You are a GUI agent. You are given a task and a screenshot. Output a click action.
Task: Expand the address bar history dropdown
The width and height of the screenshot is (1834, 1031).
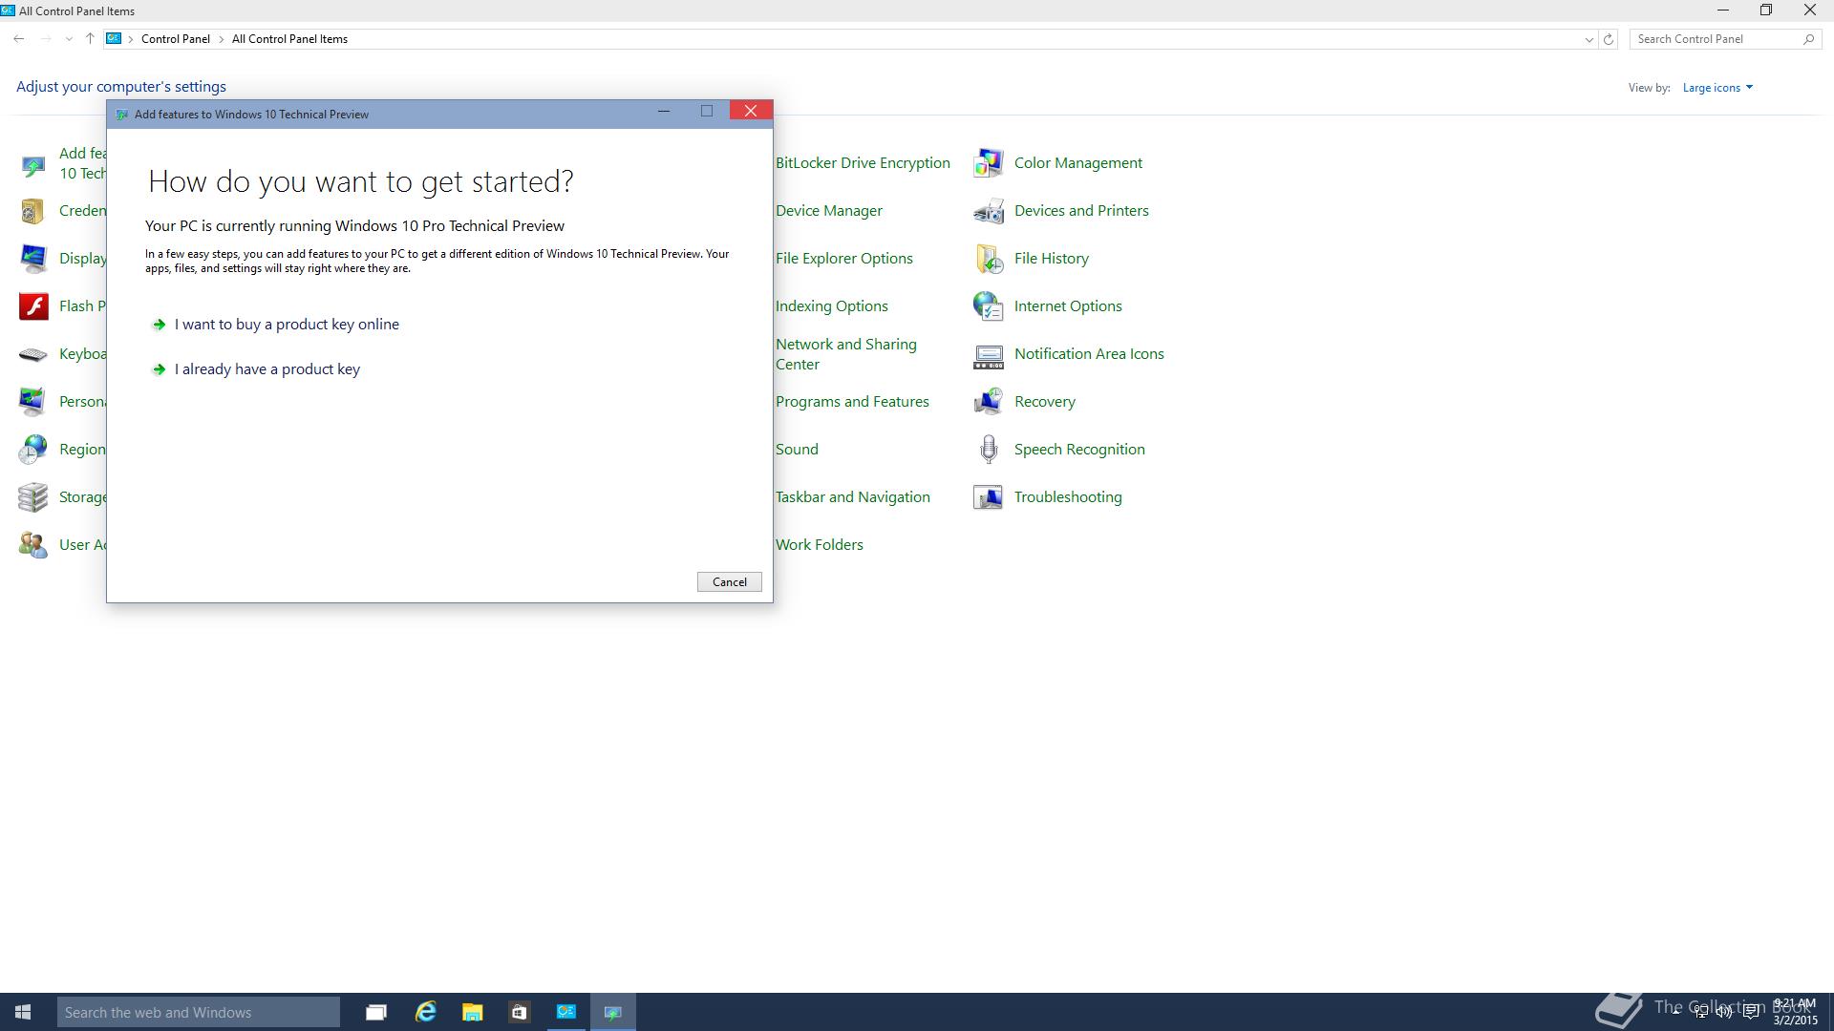point(1589,39)
